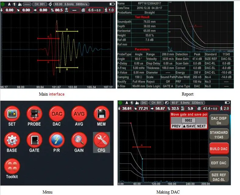
Task: Click the GAIN magnifier icon
Action: 79,141
